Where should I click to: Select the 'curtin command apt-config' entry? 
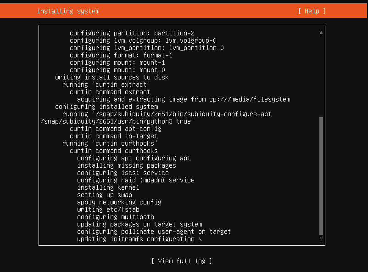tap(115, 129)
